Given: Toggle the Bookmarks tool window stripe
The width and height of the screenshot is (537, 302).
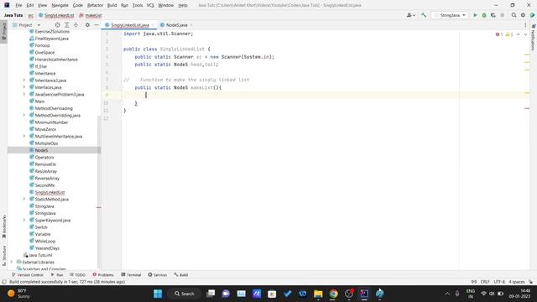Looking at the screenshot, I should [x=3, y=226].
